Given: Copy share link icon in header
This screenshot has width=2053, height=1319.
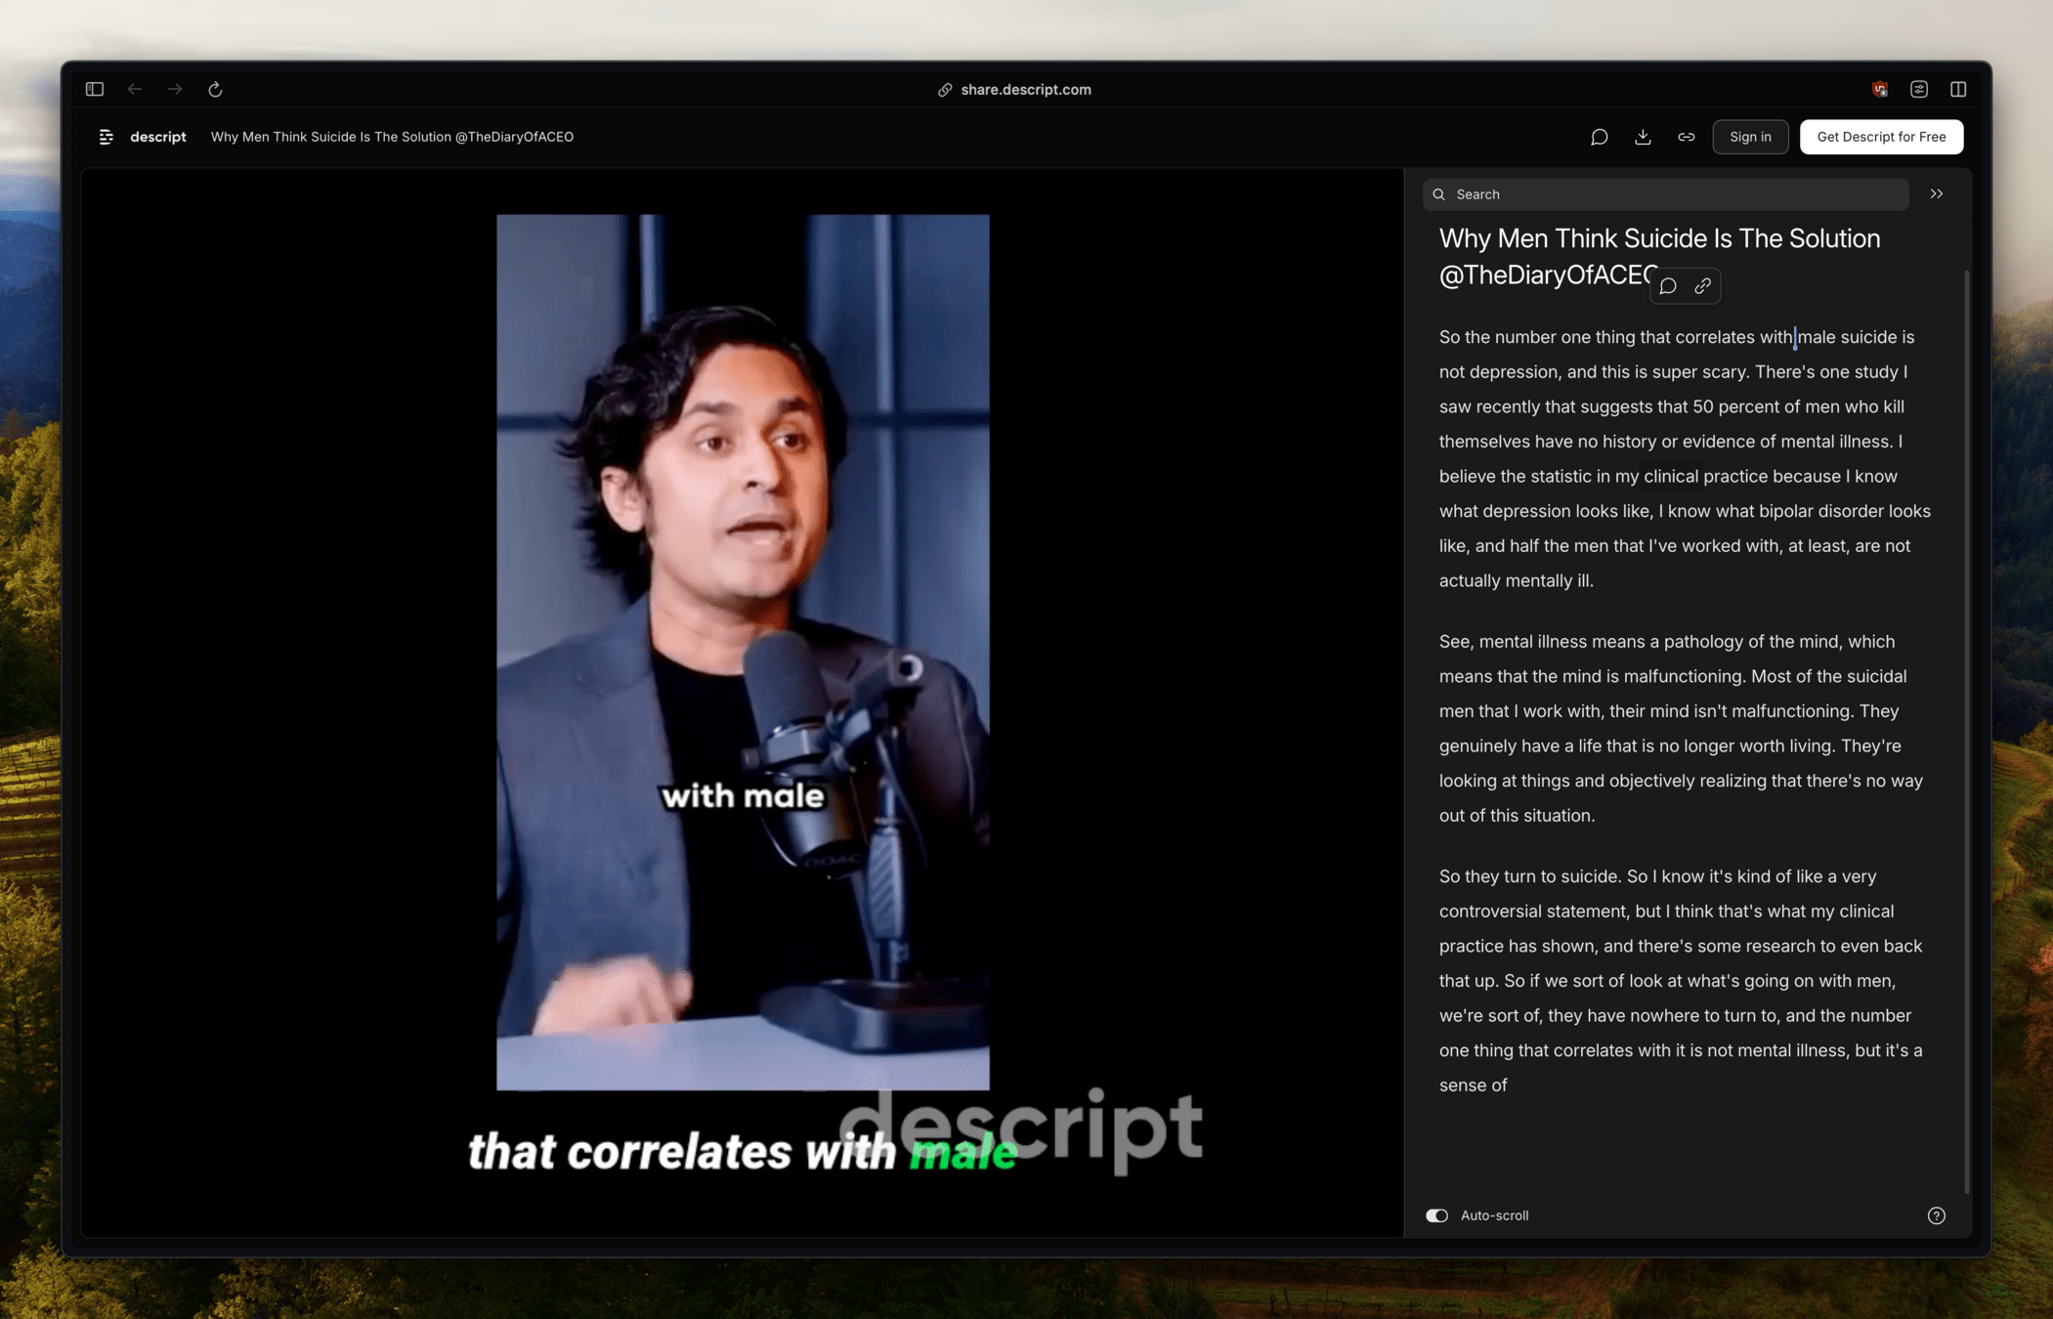Looking at the screenshot, I should (1686, 137).
